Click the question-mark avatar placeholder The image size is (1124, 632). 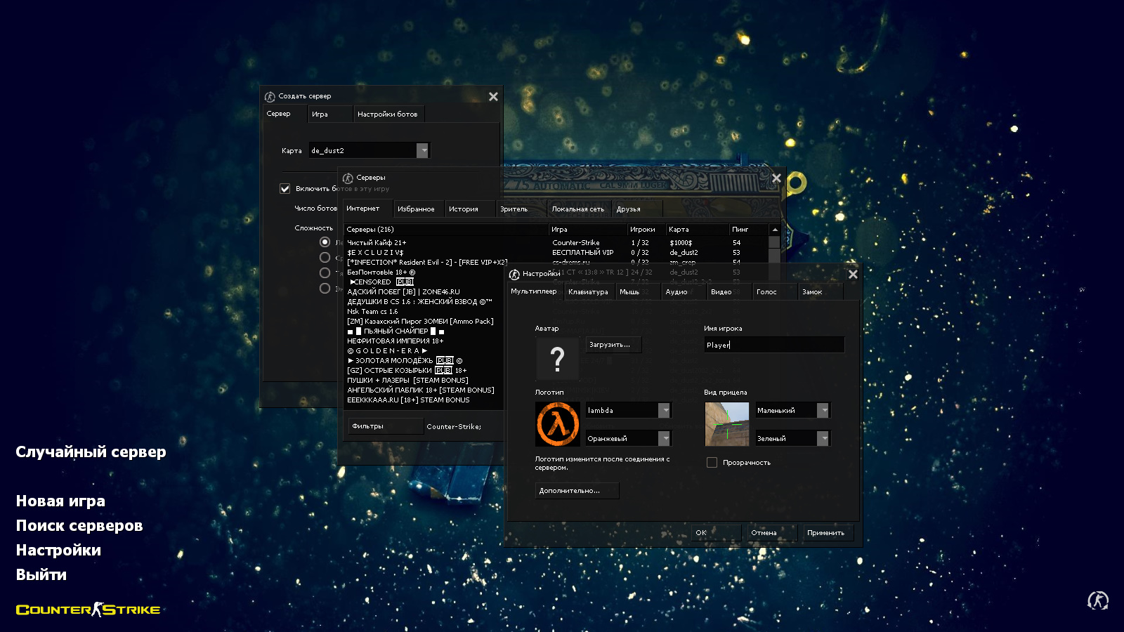point(557,358)
